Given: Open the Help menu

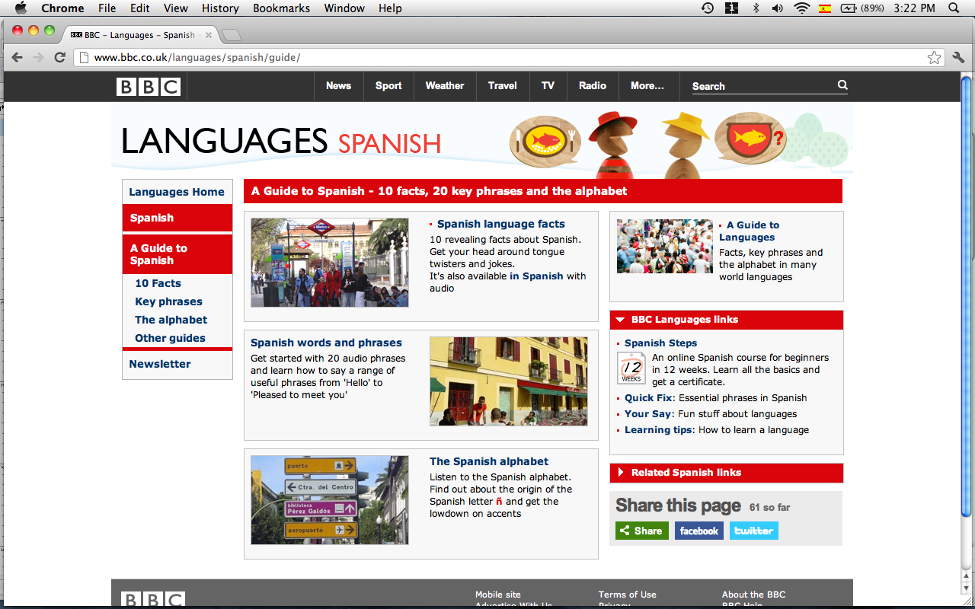Looking at the screenshot, I should click(x=390, y=8).
